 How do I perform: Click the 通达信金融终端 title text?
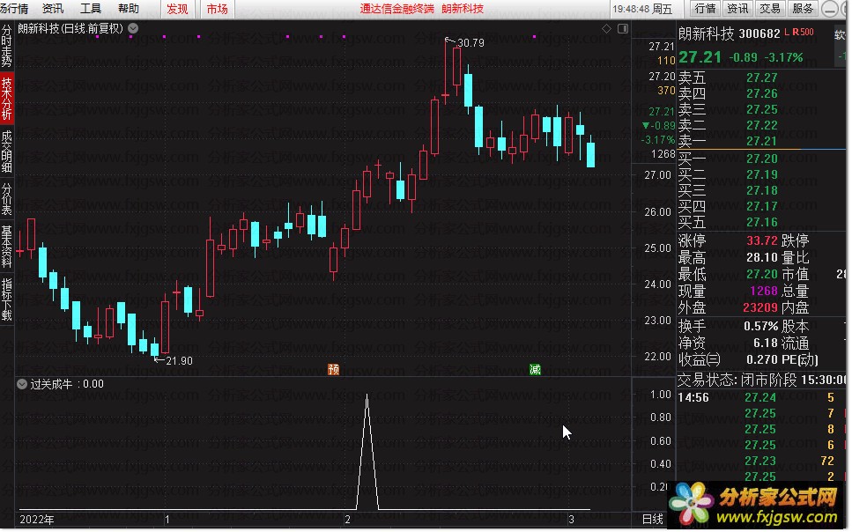(x=396, y=9)
